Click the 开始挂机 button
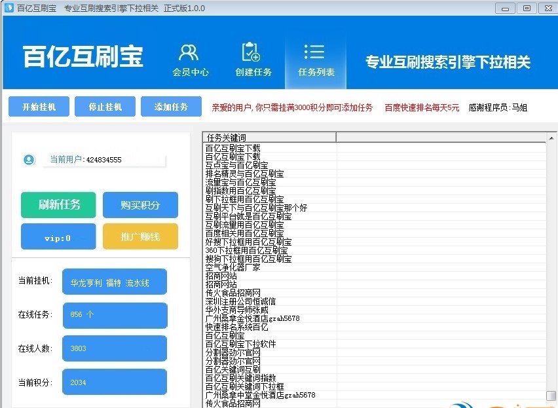The height and width of the screenshot is (408, 558). pos(39,106)
